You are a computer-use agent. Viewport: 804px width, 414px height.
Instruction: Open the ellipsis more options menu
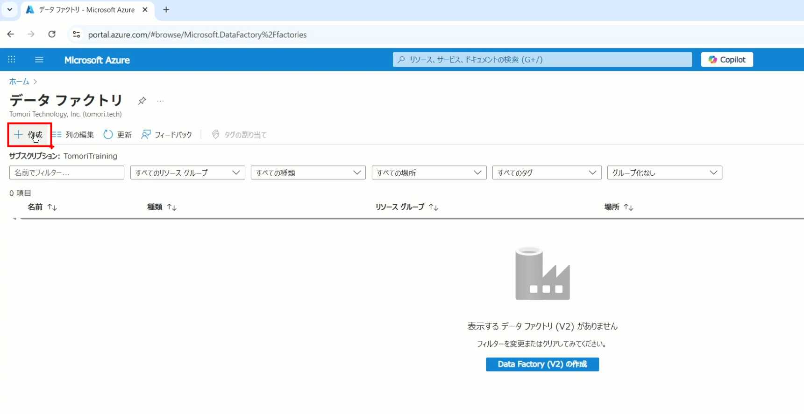160,101
